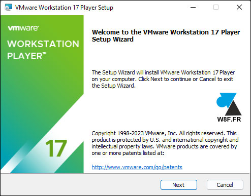
Task: Click the Cancel button
Action: [225, 185]
